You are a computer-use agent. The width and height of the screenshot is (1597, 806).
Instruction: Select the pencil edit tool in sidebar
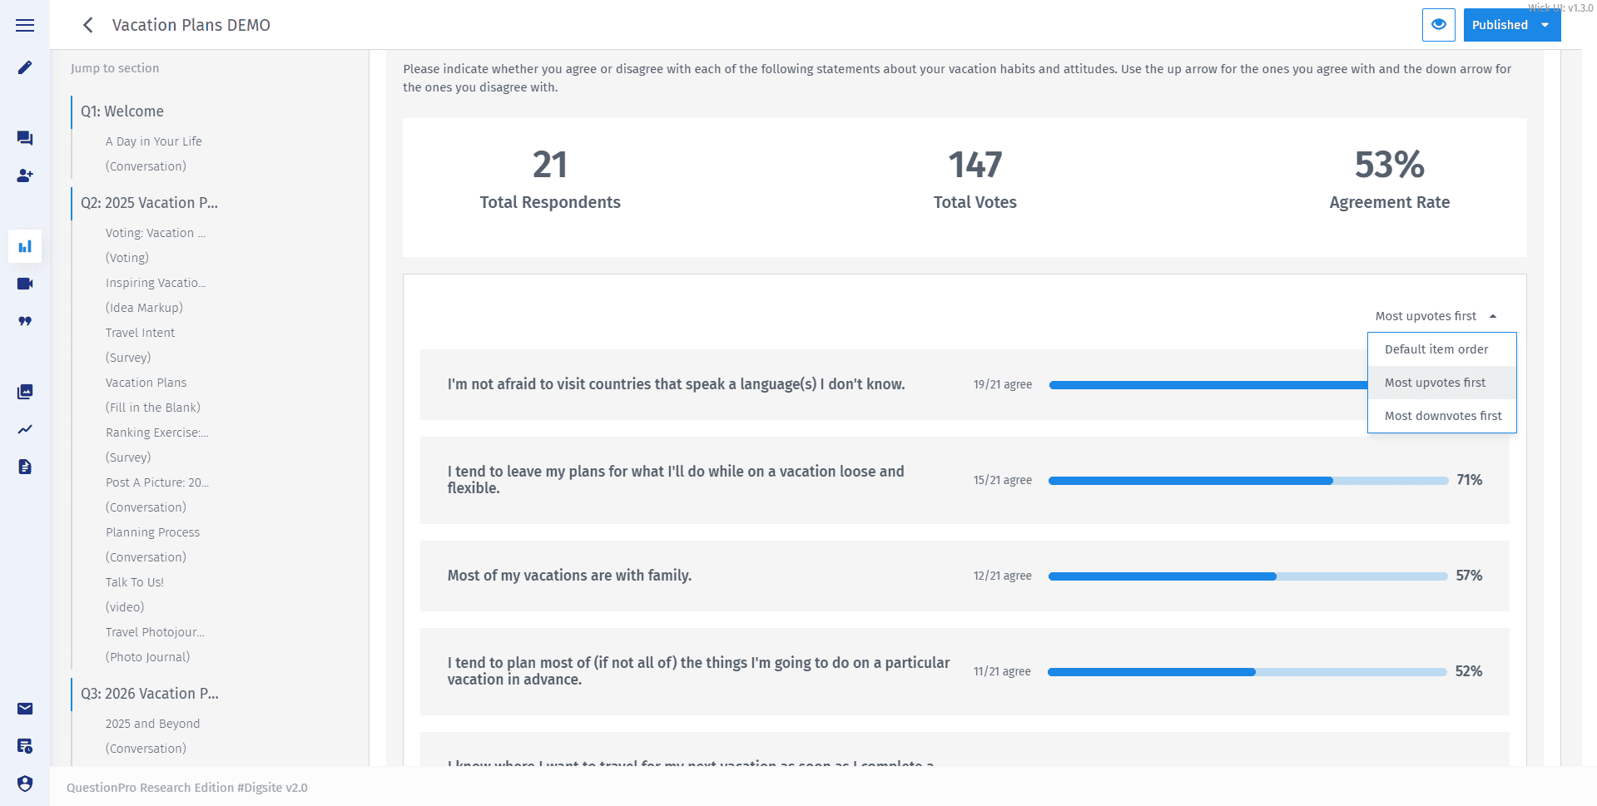point(25,68)
